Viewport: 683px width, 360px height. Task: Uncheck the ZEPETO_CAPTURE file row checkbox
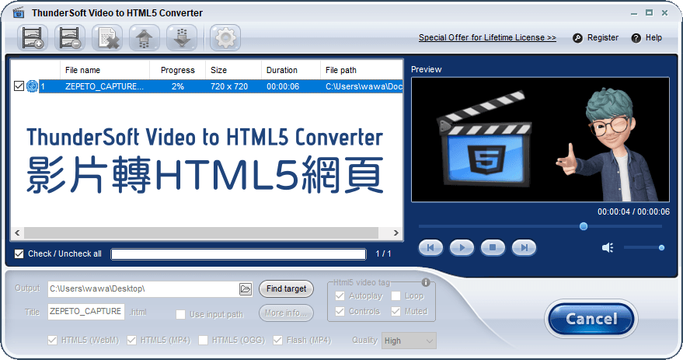coord(19,86)
